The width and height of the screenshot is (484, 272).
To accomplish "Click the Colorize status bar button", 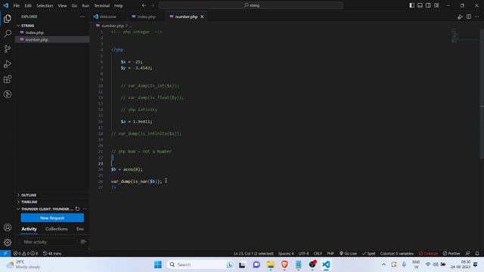I will point(429,254).
